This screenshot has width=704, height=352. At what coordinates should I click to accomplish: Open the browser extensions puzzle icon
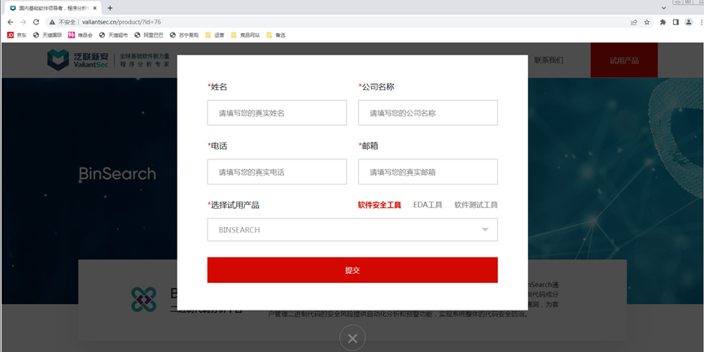coord(662,22)
